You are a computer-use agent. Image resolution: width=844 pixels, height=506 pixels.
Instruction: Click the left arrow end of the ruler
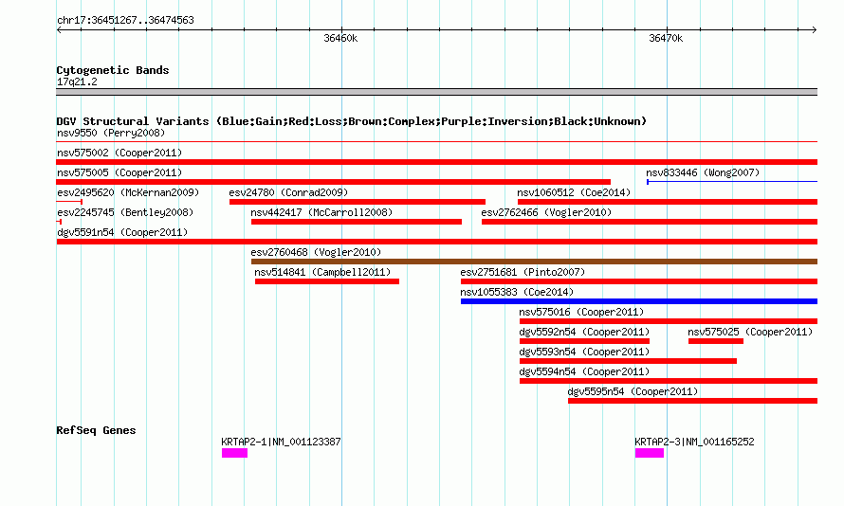(59, 29)
